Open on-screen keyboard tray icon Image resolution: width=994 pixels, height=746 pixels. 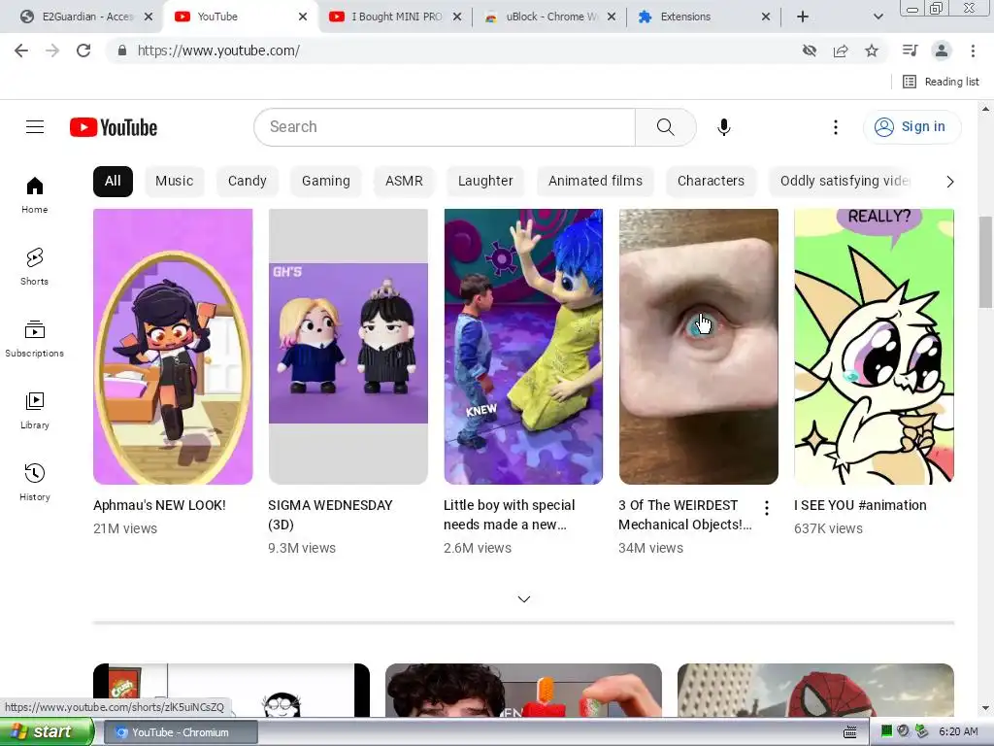point(850,732)
